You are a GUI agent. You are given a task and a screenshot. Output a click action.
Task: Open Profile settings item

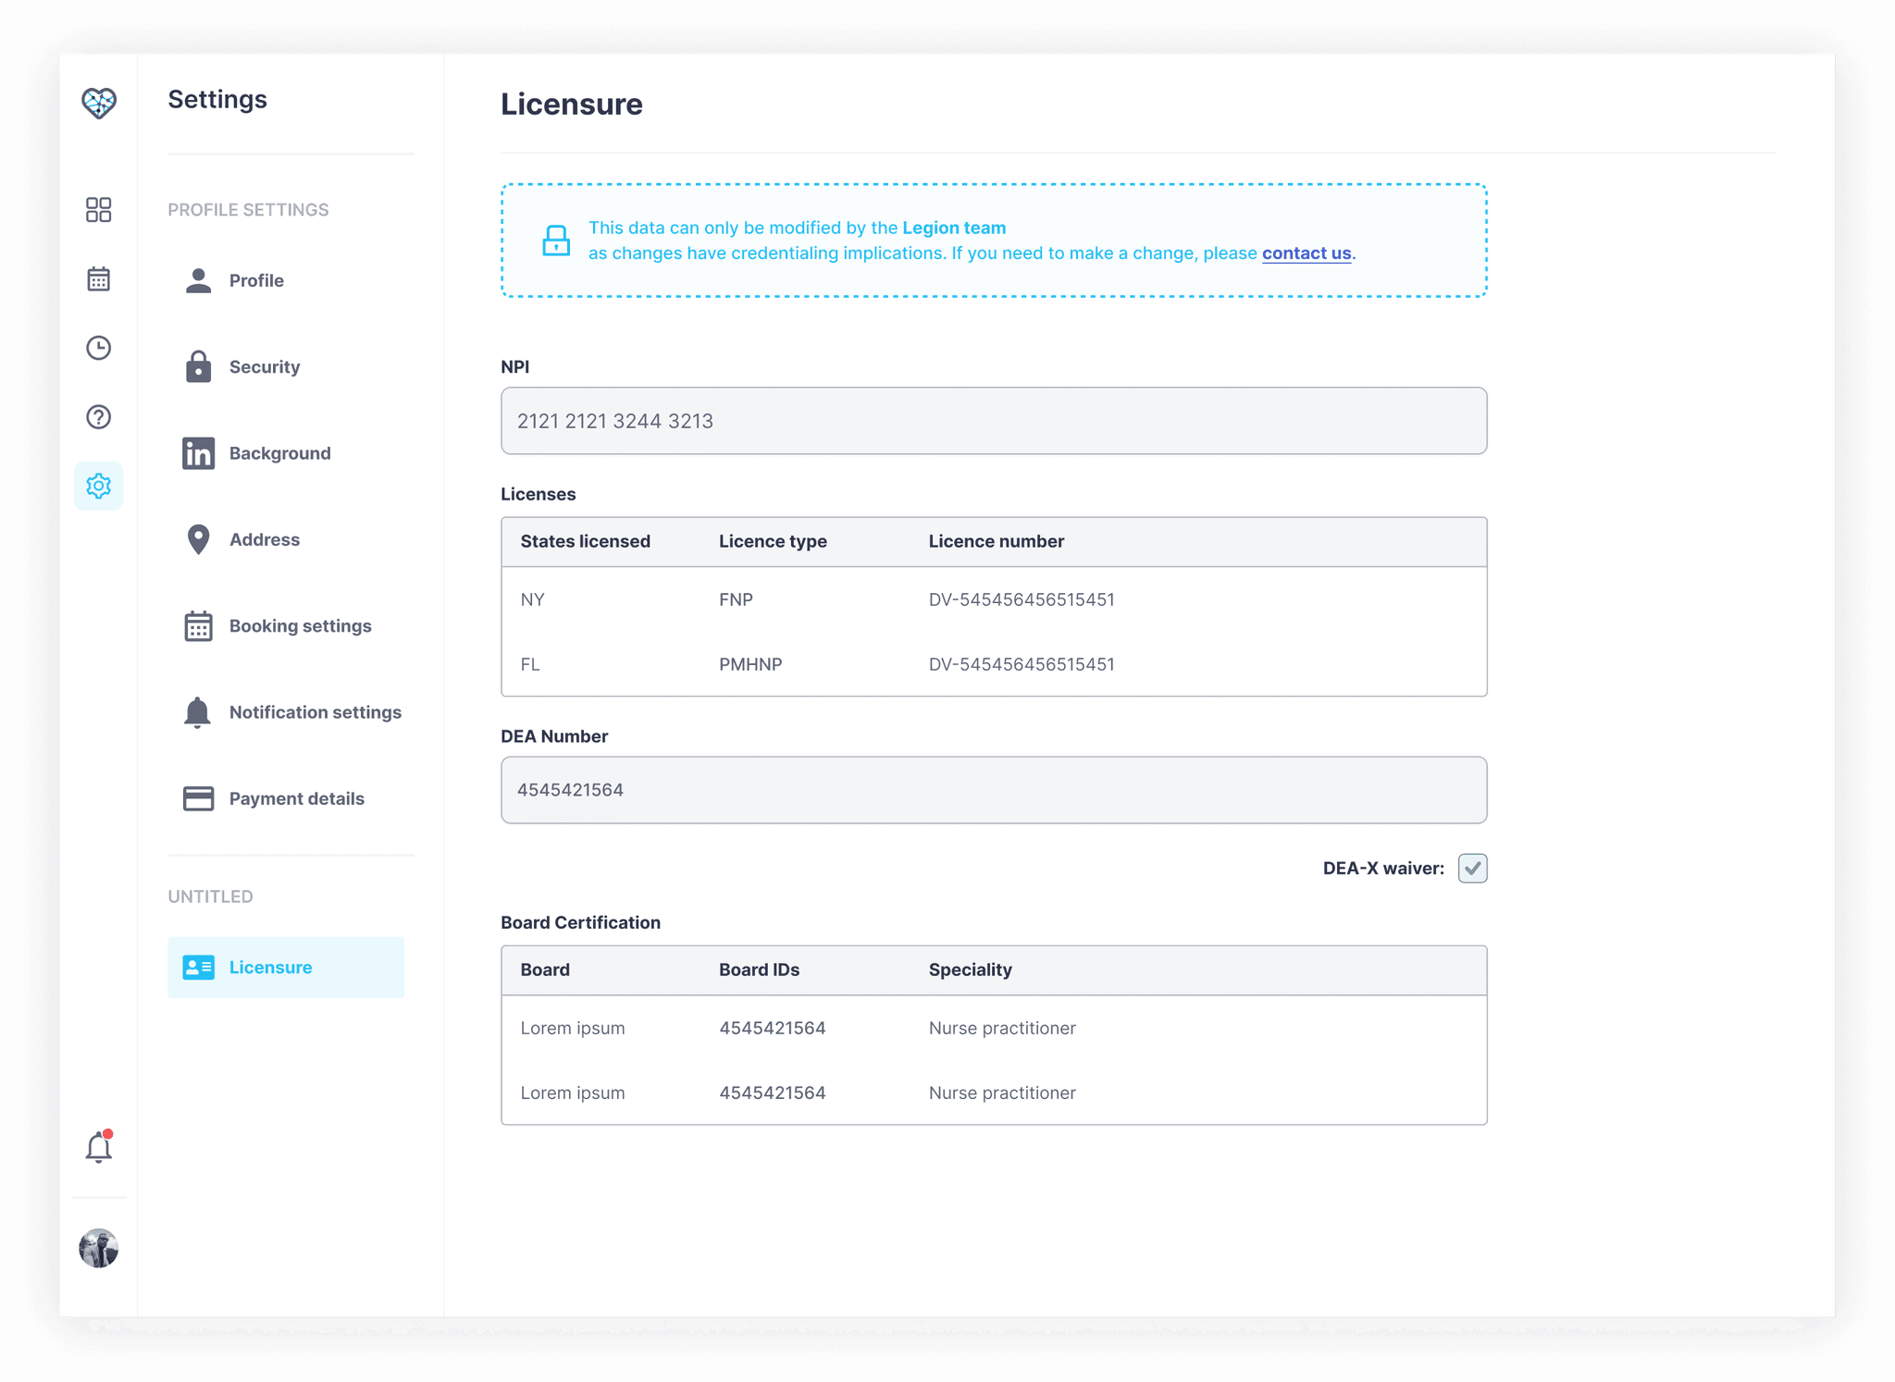tap(256, 280)
